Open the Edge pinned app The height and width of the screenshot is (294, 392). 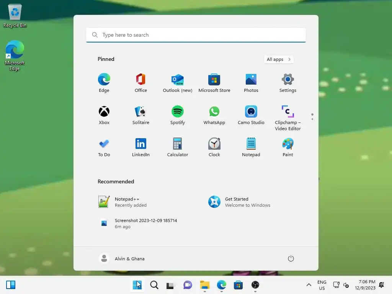104,83
